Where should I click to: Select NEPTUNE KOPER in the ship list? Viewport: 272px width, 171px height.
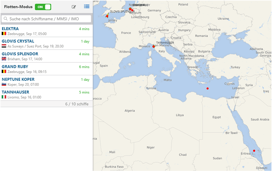click(18, 79)
